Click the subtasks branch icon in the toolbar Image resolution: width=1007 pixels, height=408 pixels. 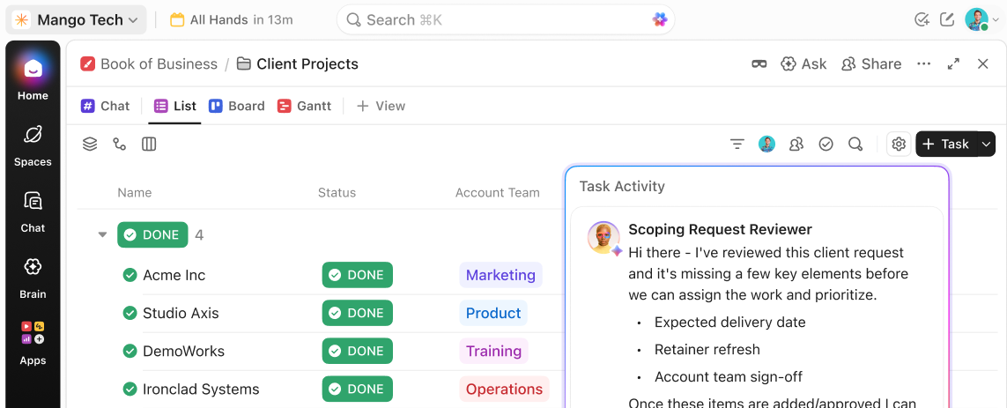tap(120, 144)
